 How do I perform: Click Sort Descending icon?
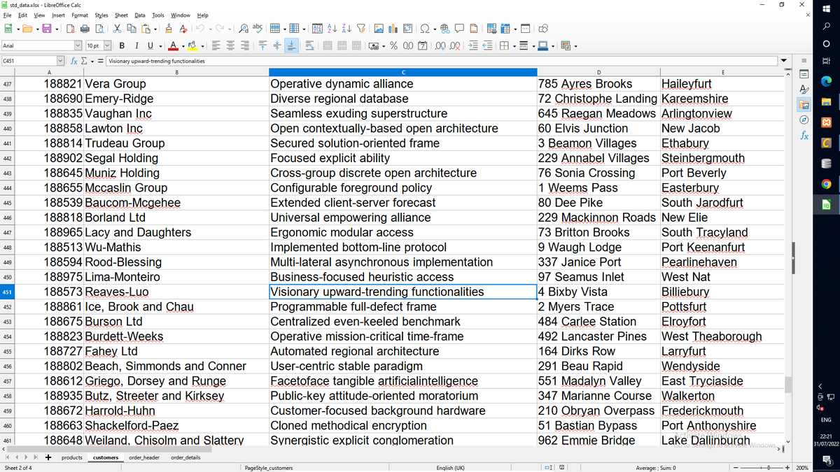tap(347, 29)
